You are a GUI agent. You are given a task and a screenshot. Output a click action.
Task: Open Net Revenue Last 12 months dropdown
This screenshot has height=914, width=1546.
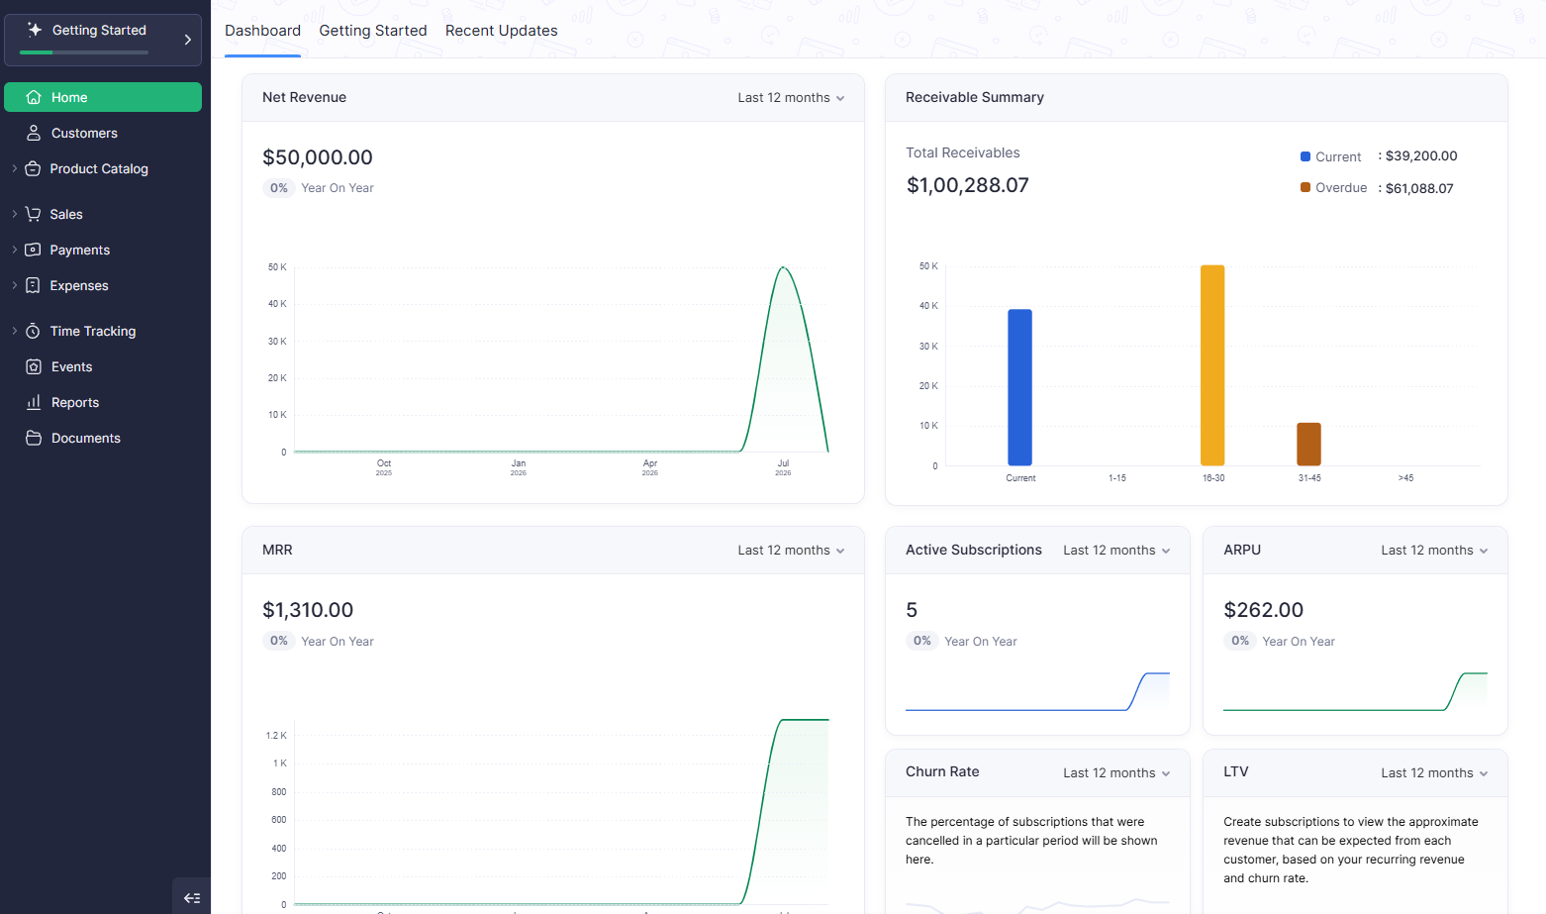pyautogui.click(x=791, y=97)
